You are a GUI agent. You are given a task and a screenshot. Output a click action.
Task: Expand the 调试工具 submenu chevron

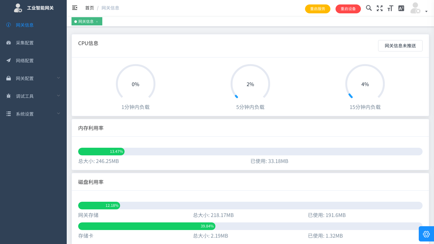pos(58,96)
